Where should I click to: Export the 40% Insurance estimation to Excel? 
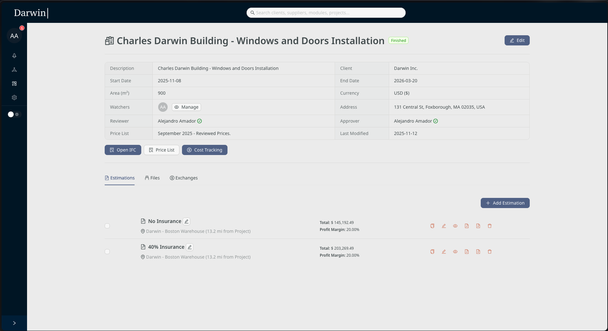(478, 252)
